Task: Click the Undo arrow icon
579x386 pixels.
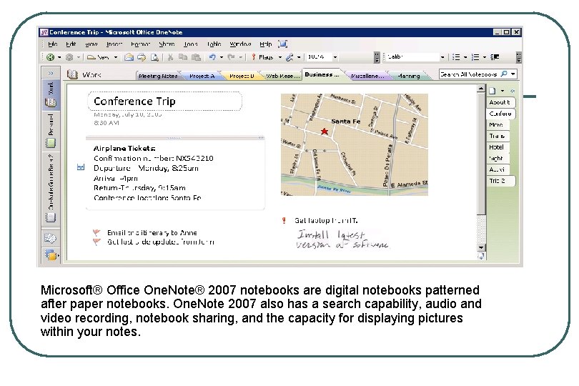Action: point(212,57)
